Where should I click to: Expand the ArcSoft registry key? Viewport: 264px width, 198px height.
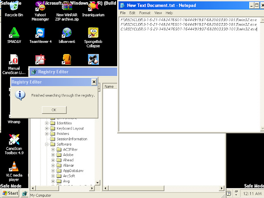(53, 176)
